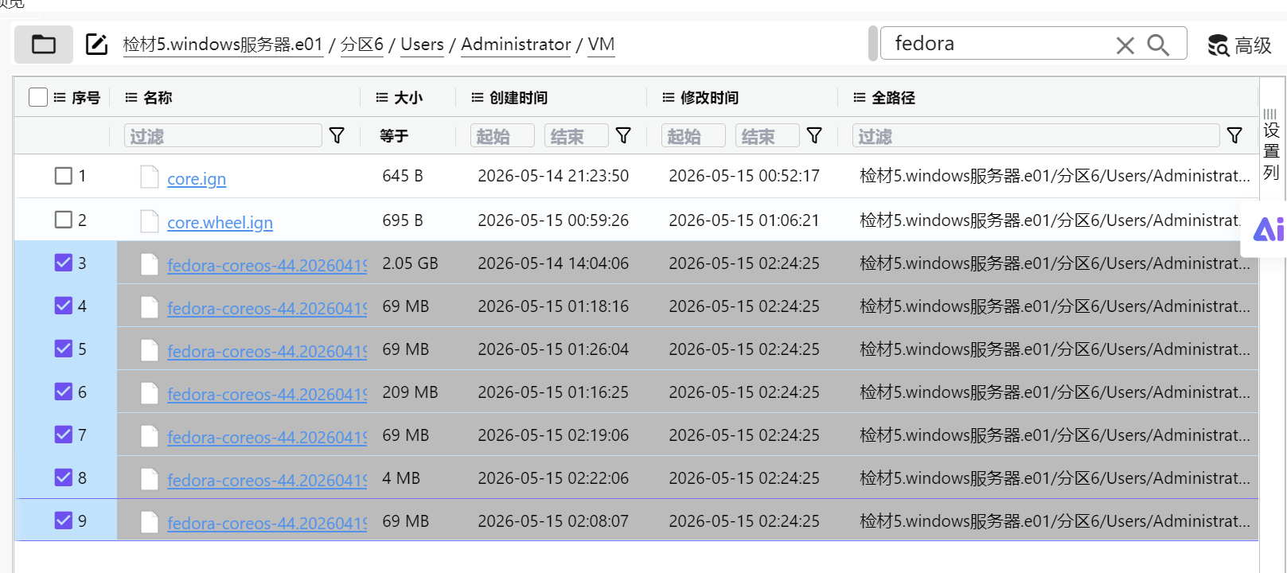Click the funnel icon for the 修改时间 filter

point(814,136)
